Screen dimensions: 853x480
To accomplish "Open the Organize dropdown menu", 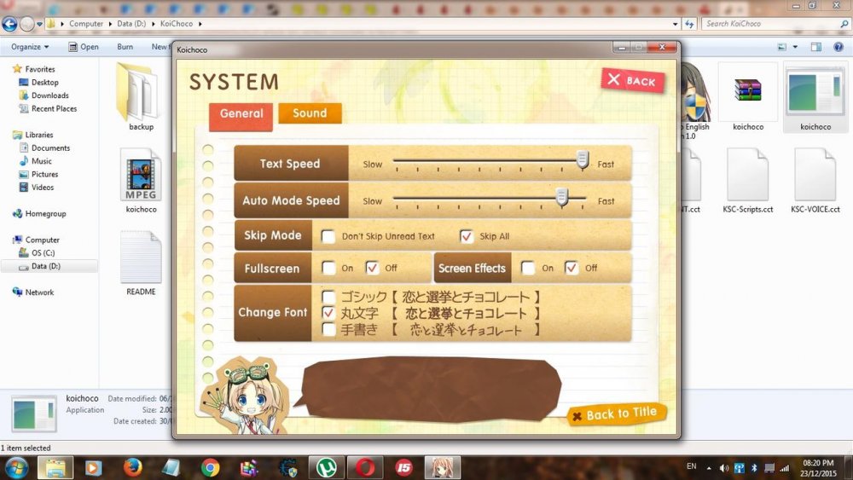I will pos(30,47).
